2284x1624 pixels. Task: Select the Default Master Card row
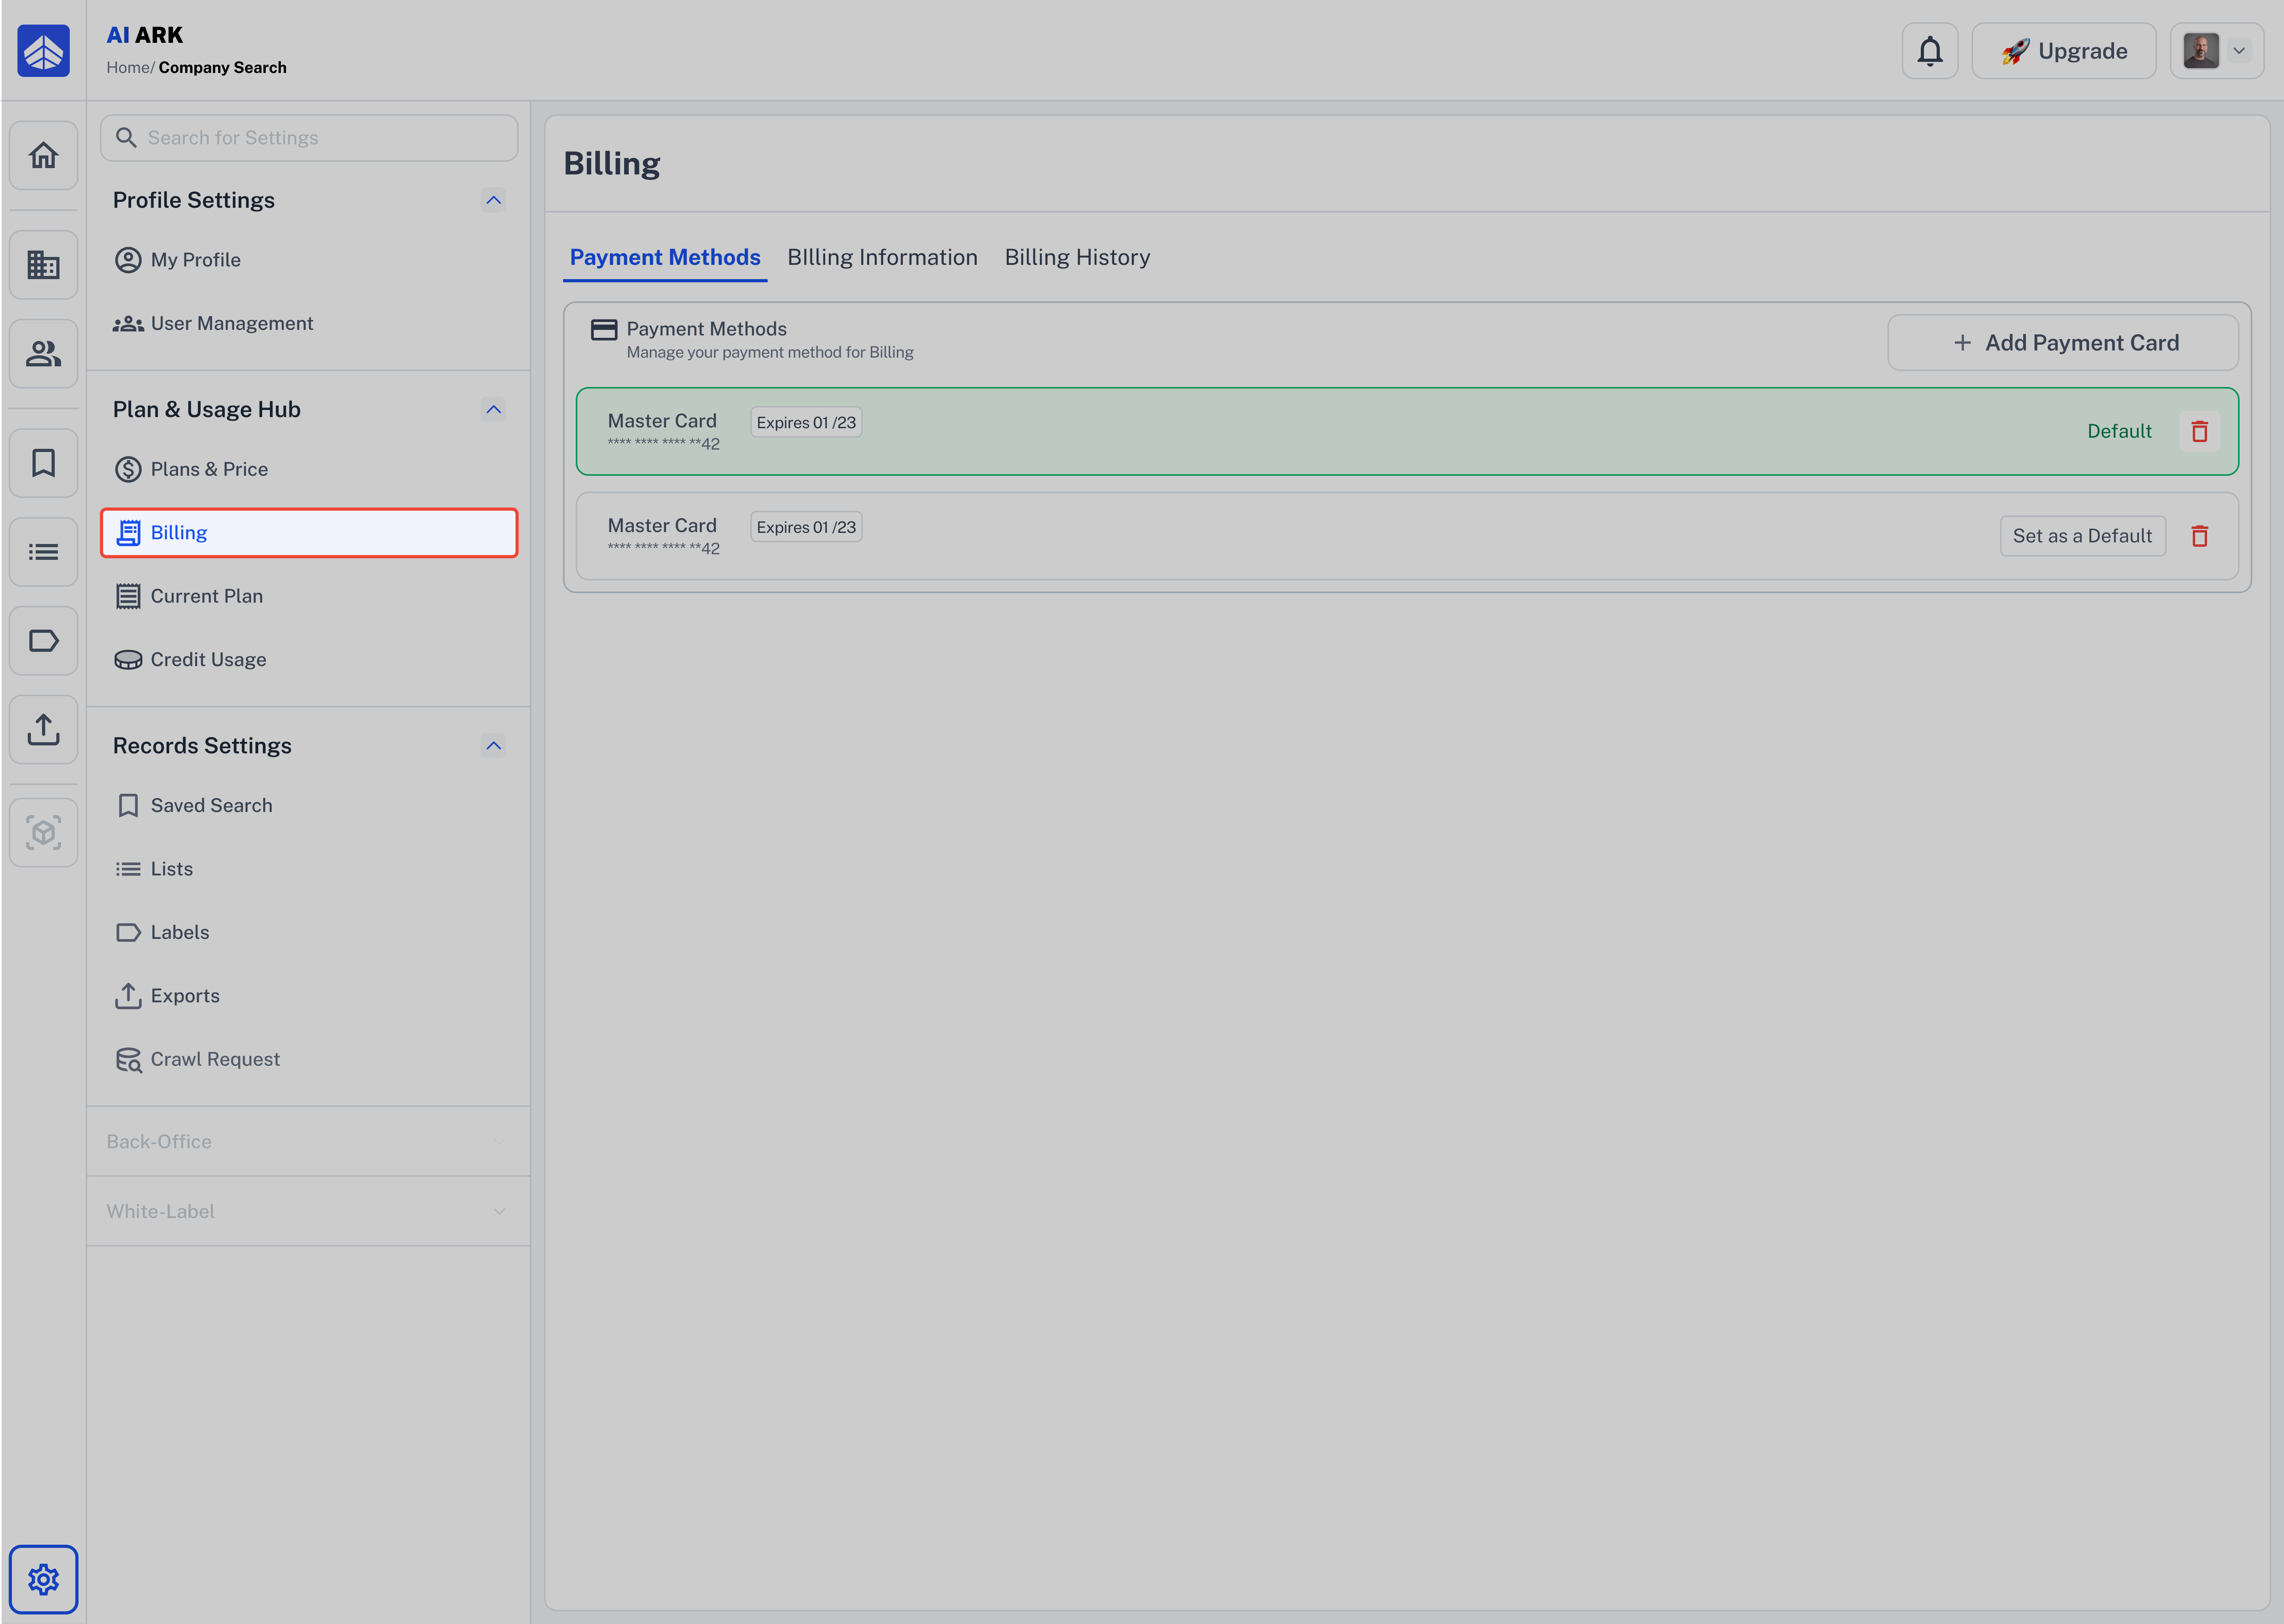pyautogui.click(x=1407, y=431)
